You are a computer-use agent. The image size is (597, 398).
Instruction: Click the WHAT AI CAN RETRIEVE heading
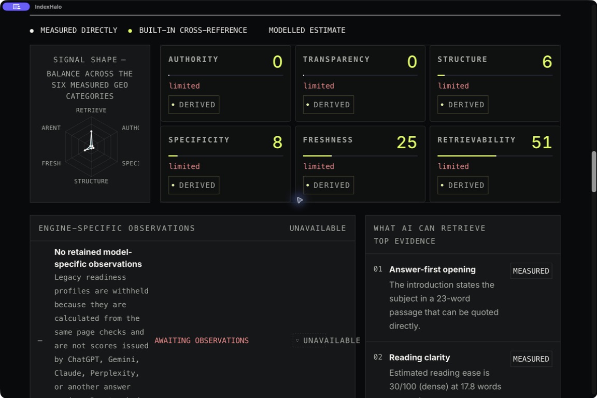[x=430, y=228]
